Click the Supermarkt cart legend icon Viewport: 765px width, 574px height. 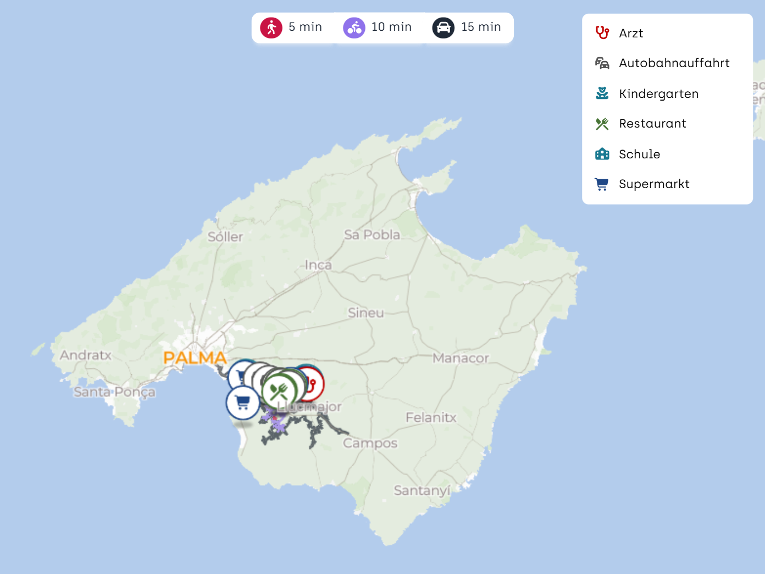coord(602,184)
